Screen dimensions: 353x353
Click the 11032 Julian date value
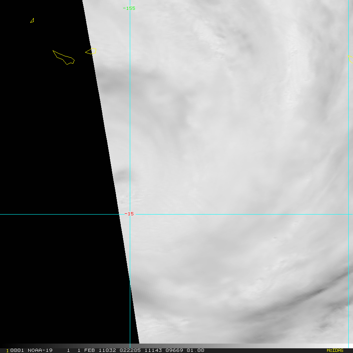click(105, 350)
